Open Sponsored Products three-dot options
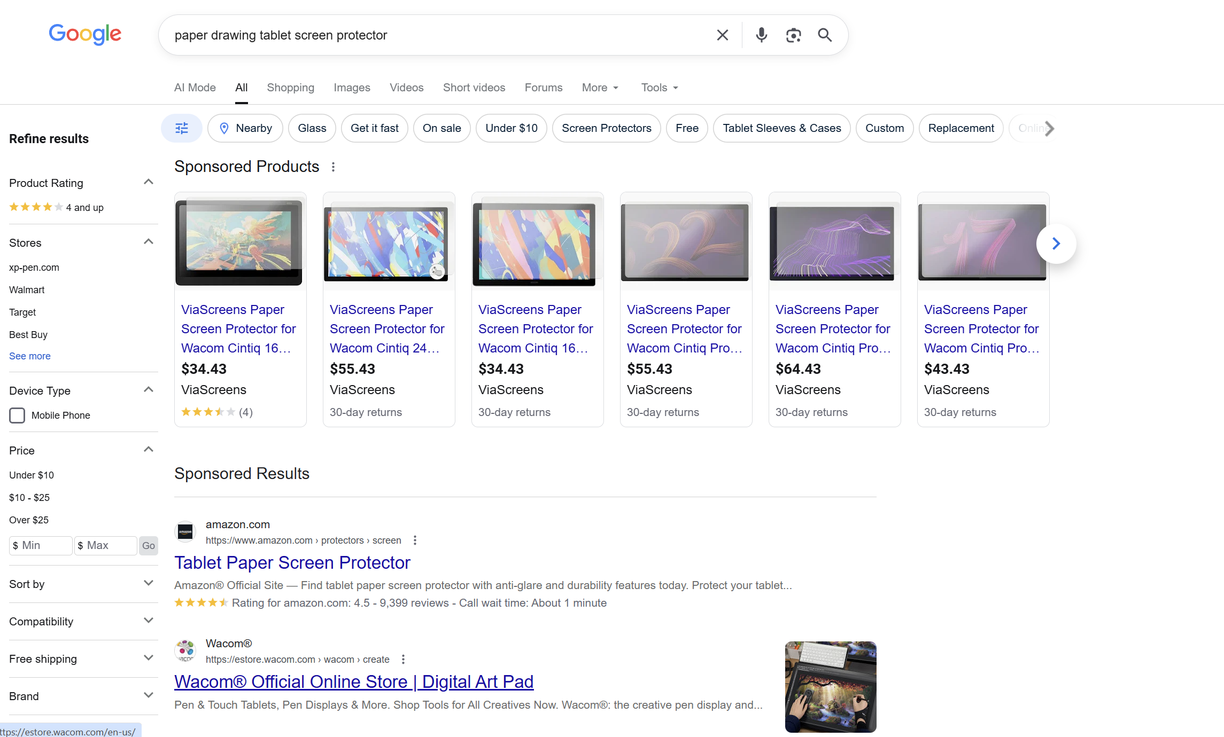 click(x=333, y=167)
